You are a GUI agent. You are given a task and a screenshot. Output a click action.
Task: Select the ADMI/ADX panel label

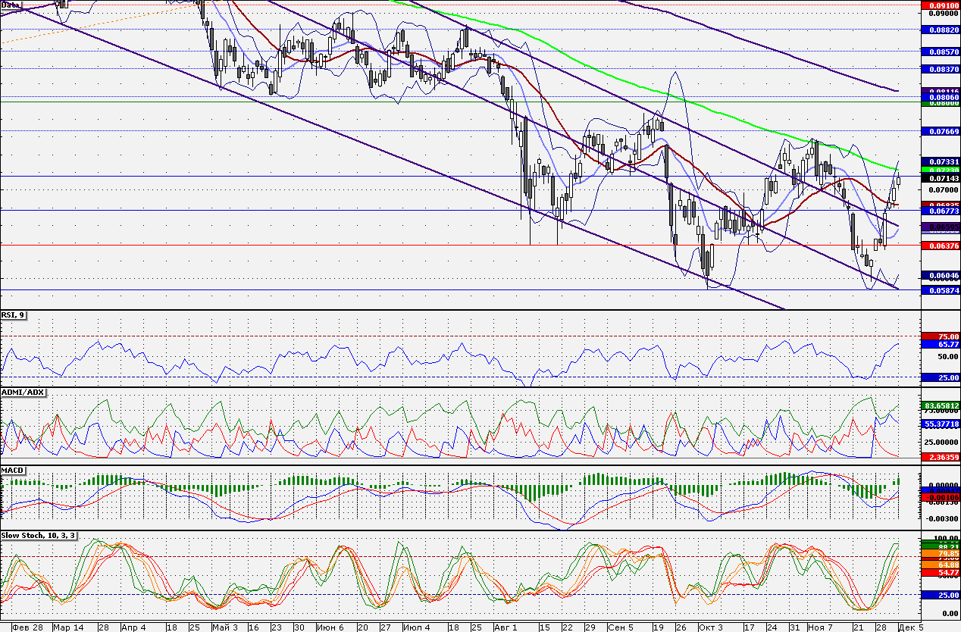point(23,392)
